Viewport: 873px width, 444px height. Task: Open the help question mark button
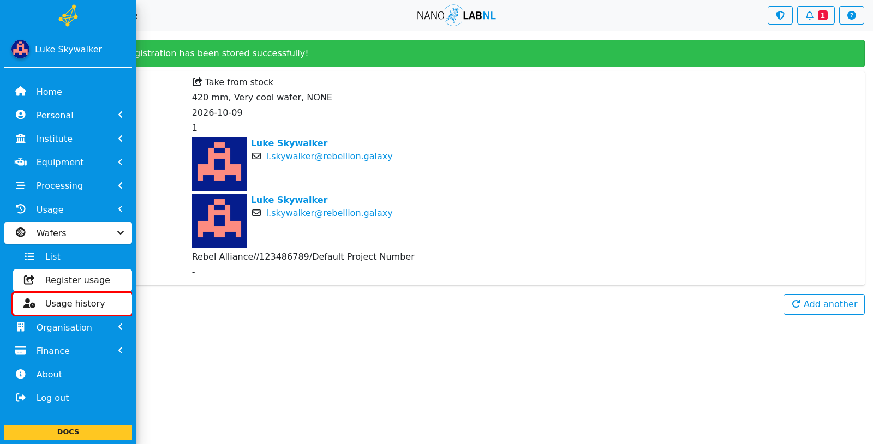(x=852, y=15)
